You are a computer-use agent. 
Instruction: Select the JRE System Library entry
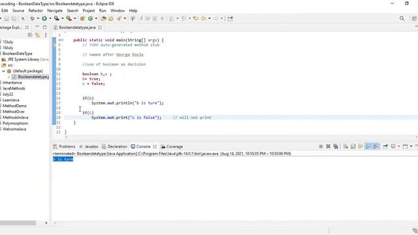(25, 59)
